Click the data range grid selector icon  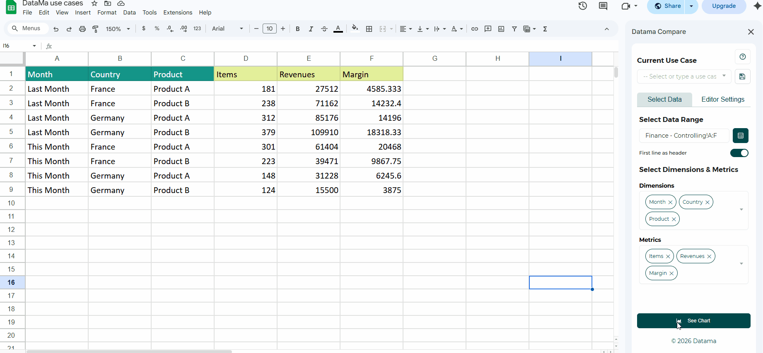[740, 136]
